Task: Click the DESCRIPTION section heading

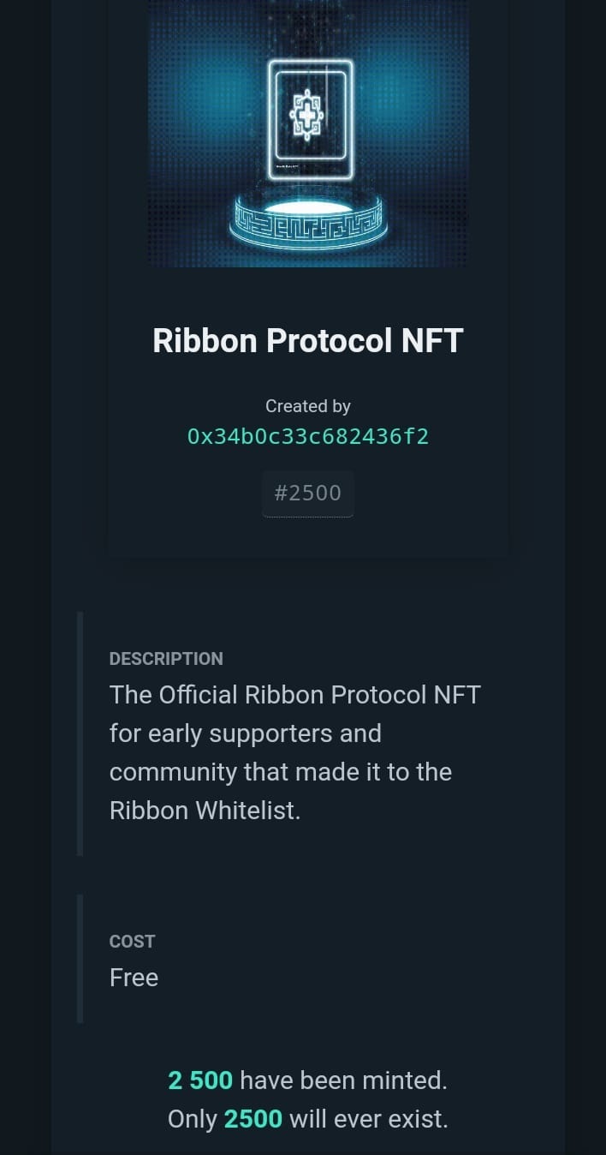Action: click(x=166, y=658)
